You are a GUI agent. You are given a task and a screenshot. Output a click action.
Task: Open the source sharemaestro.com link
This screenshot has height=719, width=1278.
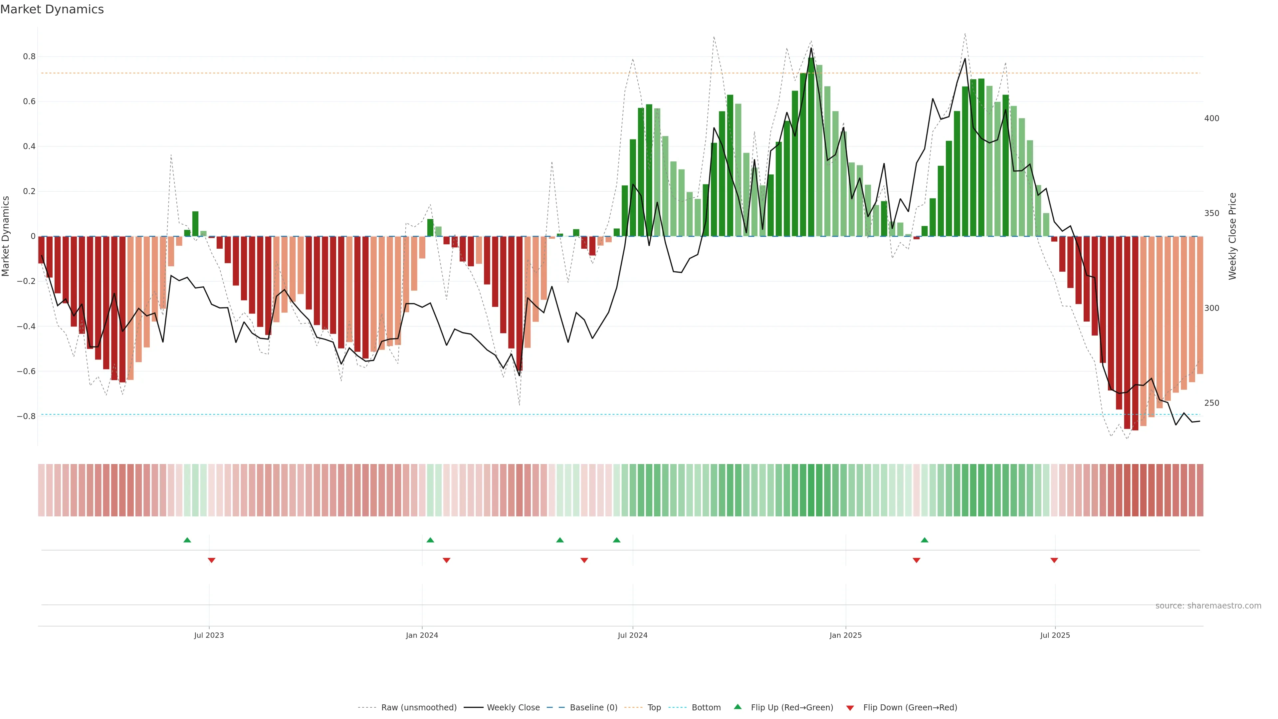click(x=1208, y=606)
